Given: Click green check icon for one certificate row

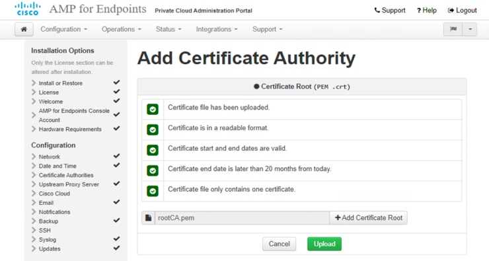Looking at the screenshot, I should [x=153, y=191].
